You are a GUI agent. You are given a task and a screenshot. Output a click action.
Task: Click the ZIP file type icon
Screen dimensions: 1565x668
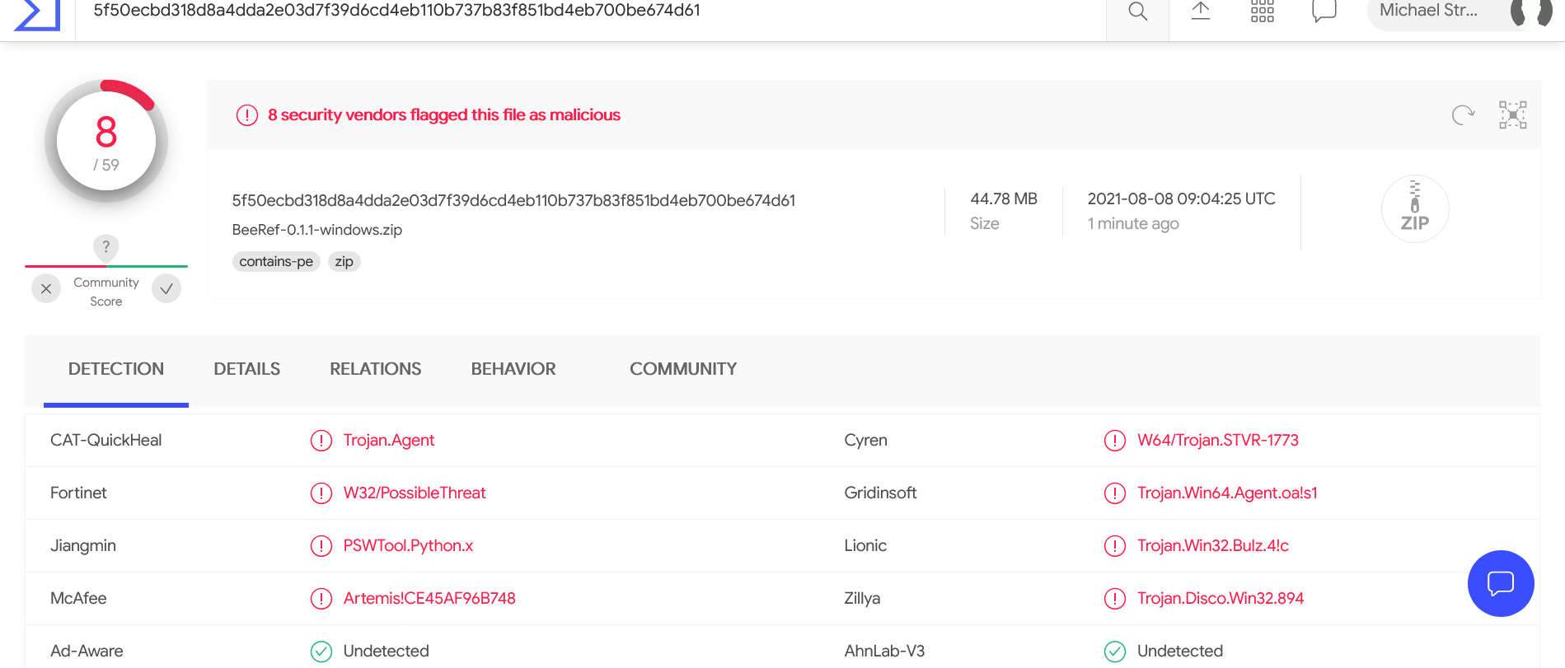coord(1414,209)
